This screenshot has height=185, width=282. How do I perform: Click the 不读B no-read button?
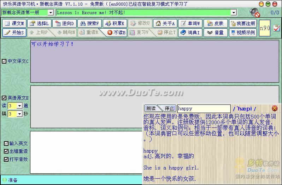(x=116, y=32)
